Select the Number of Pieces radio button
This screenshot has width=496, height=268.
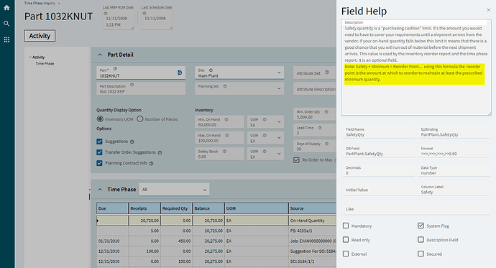coord(140,119)
